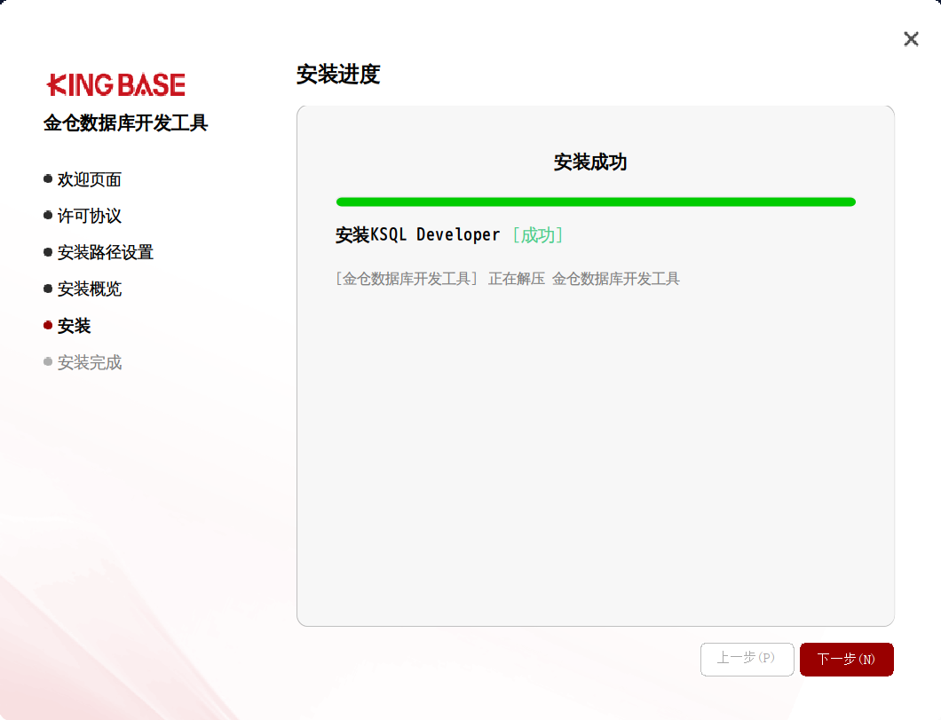941x720 pixels.
Task: Select the 安装完成 step label
Action: point(90,363)
